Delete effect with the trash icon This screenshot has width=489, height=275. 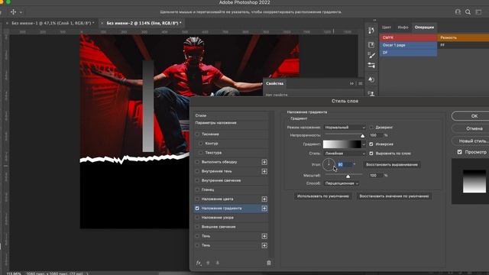click(x=268, y=263)
